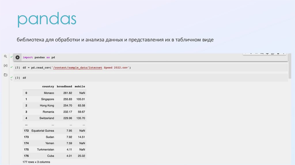
Task: Click the broadband value 7.95
Action: coord(69,131)
